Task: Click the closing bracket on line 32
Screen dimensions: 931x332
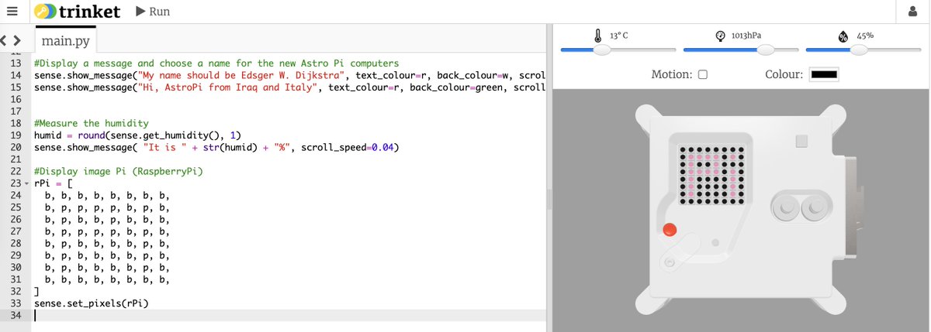Action: click(36, 292)
